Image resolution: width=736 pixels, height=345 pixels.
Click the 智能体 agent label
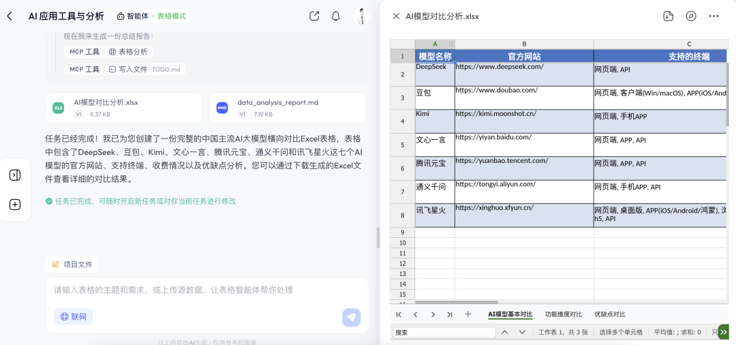(x=132, y=16)
